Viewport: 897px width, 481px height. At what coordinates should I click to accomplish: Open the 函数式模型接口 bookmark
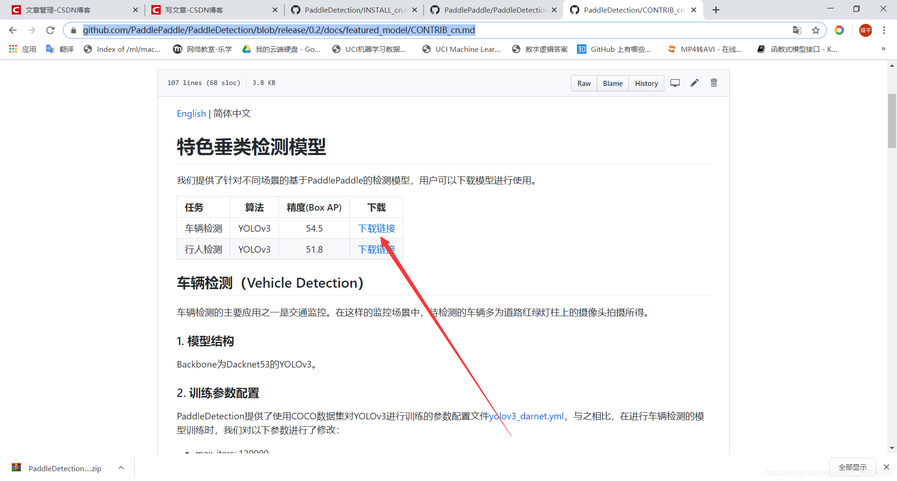point(797,49)
